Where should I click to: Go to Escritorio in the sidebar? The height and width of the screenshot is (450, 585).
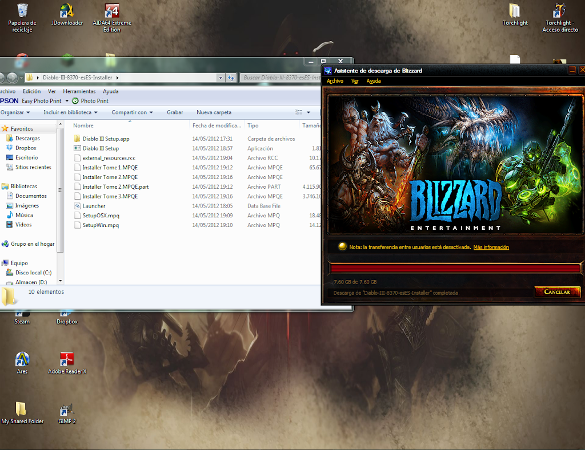click(x=26, y=157)
